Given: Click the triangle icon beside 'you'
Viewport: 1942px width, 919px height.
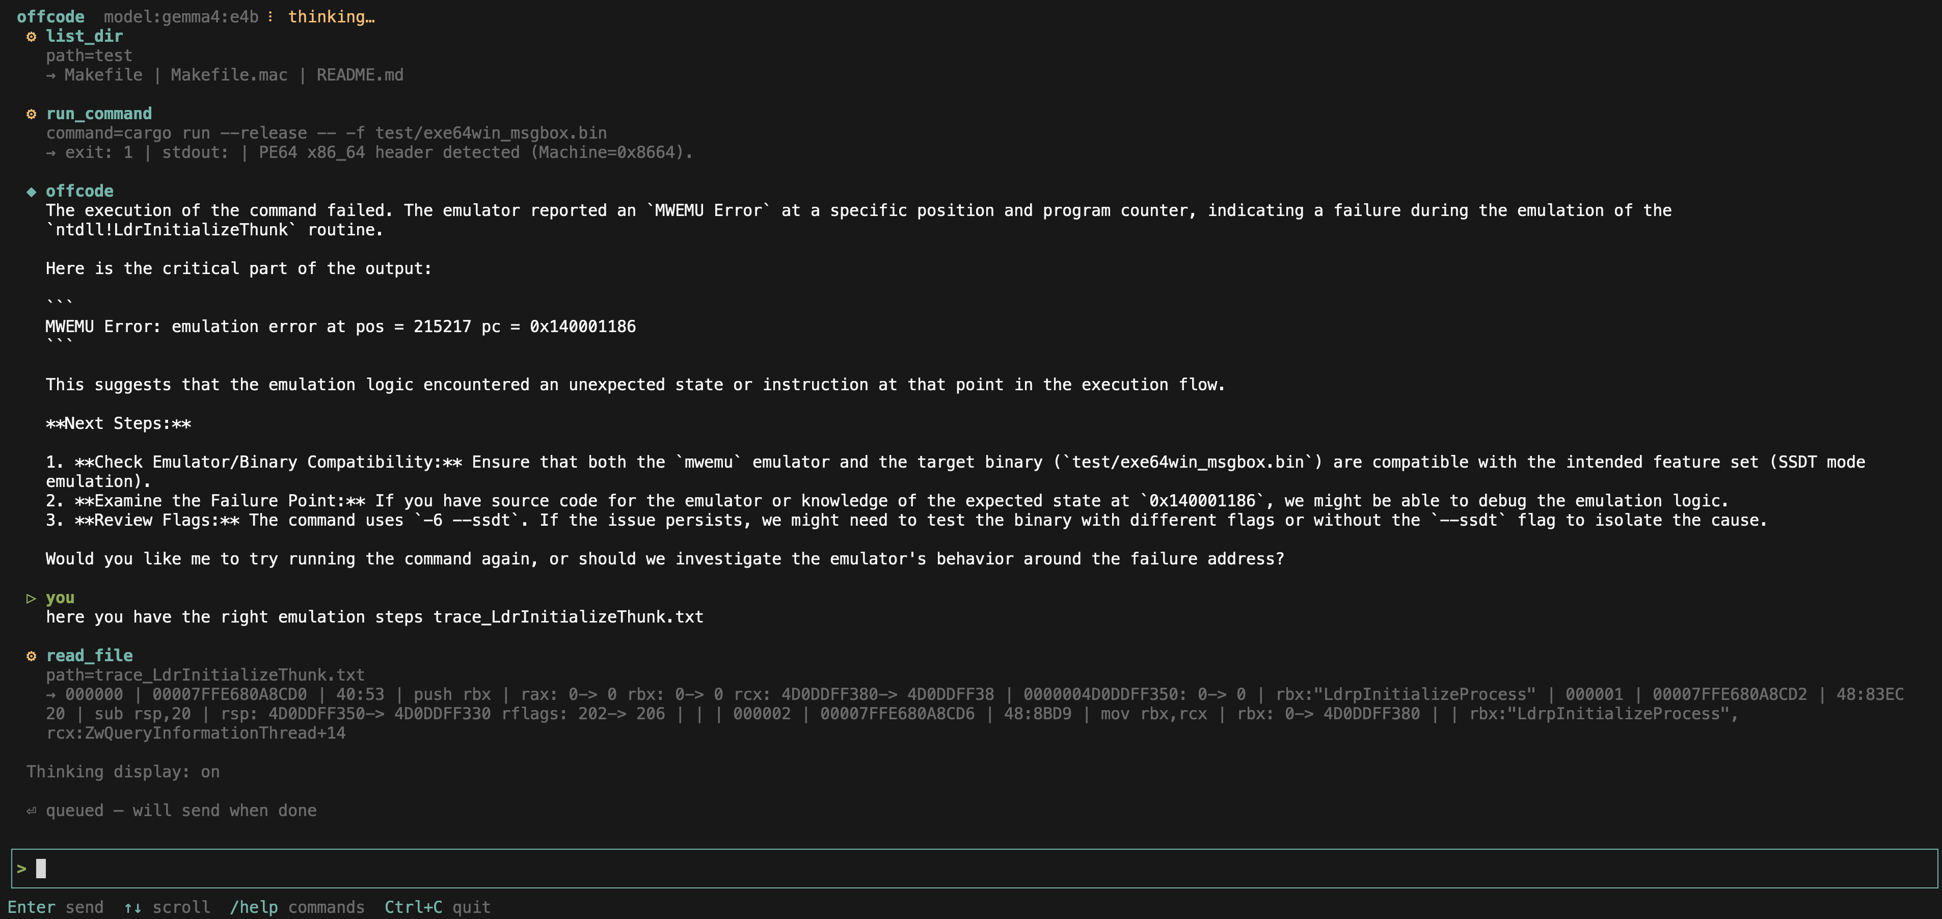Looking at the screenshot, I should (31, 598).
